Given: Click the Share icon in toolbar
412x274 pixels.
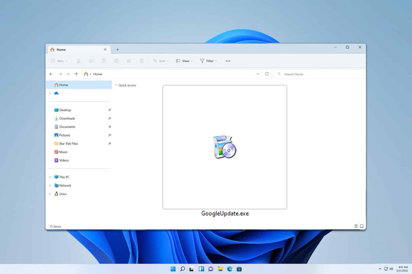Looking at the screenshot, I should tap(129, 61).
